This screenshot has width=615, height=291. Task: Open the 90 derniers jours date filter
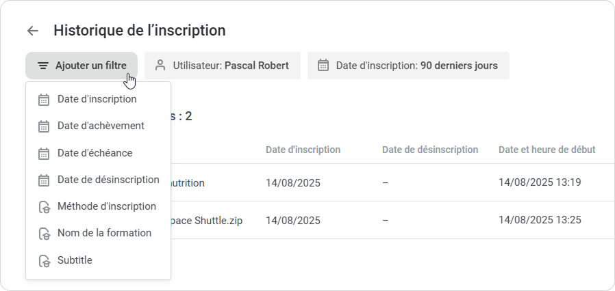[x=416, y=66]
